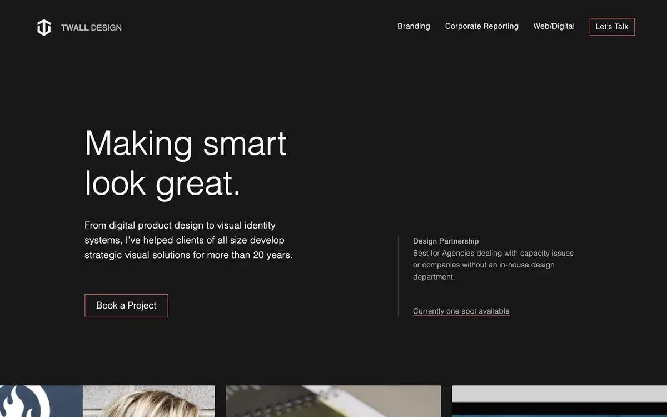Open the Corporate Reporting nav item
667x417 pixels.
pyautogui.click(x=481, y=26)
